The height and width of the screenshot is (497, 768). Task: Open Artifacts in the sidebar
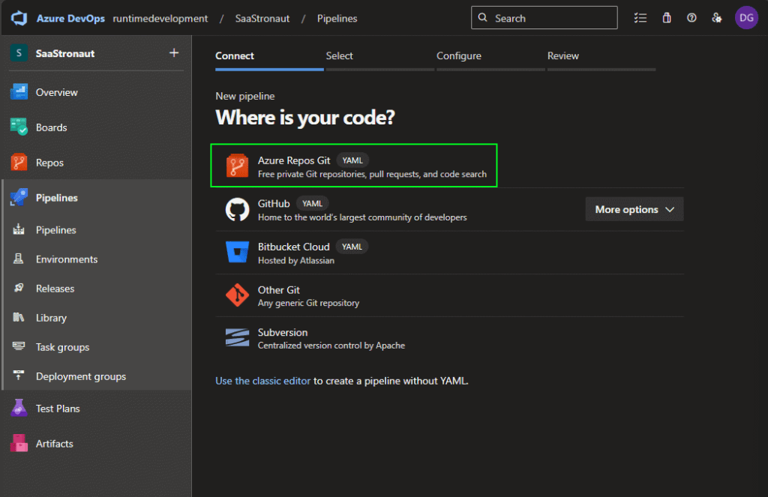pos(54,444)
